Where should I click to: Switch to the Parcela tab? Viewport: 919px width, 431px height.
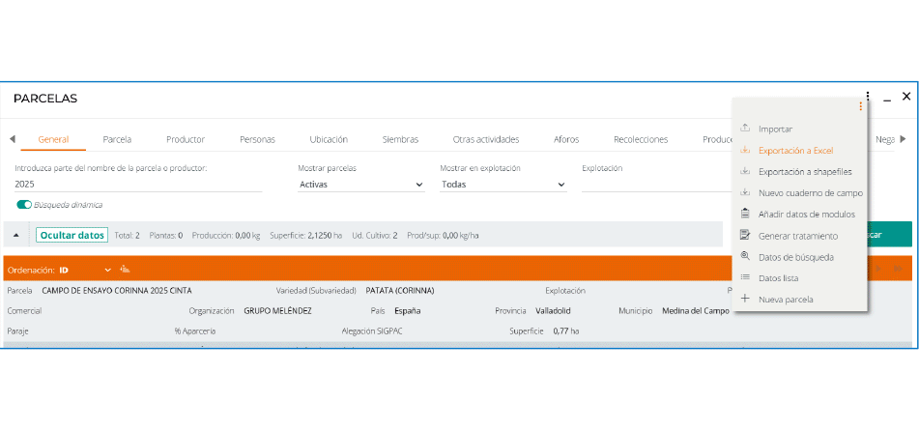(x=117, y=139)
